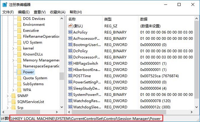Click the 0x007523ca (7676874) data cell
Image resolution: width=200 pixels, height=122 pixels.
coord(159,76)
